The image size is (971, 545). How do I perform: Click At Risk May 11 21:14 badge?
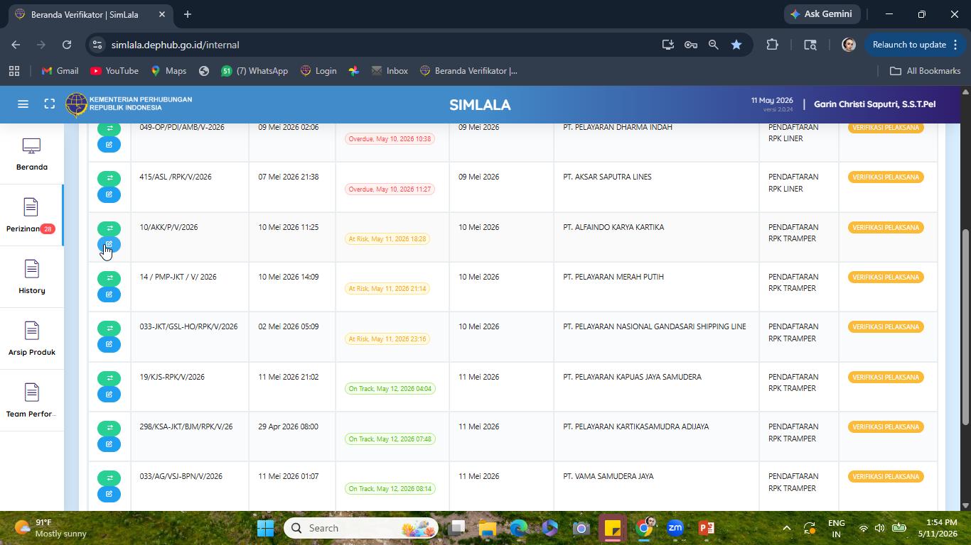pos(387,289)
